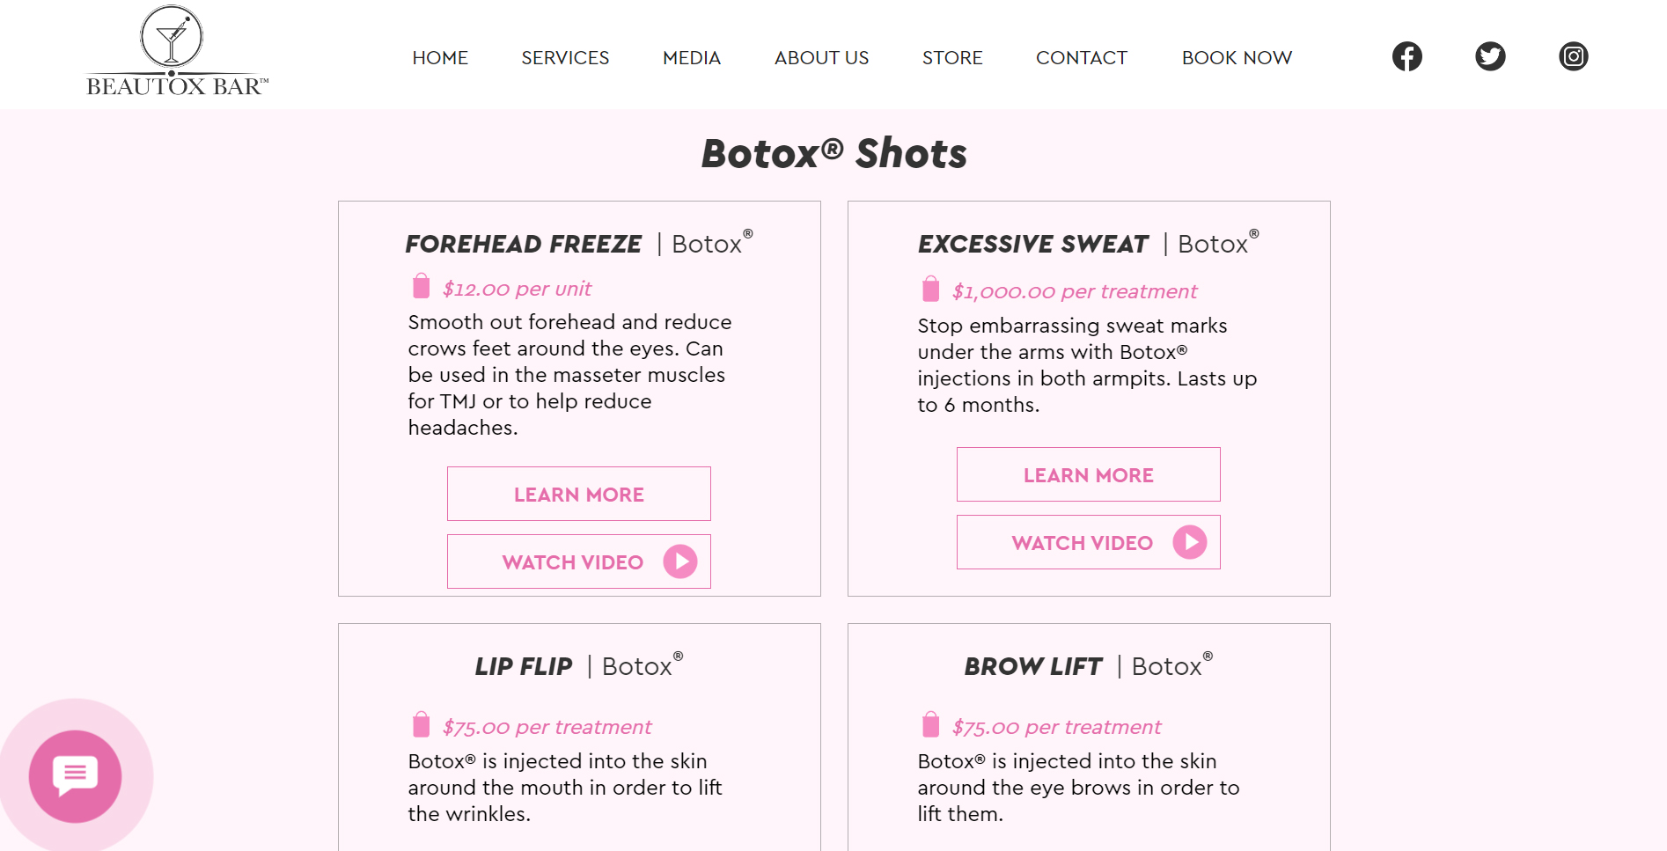The image size is (1667, 851).
Task: Learn more about Forehead Freeze
Action: pos(579,494)
